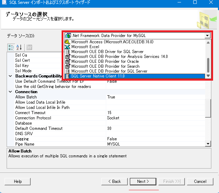
Task: Go back with the Back button
Action: (115, 181)
